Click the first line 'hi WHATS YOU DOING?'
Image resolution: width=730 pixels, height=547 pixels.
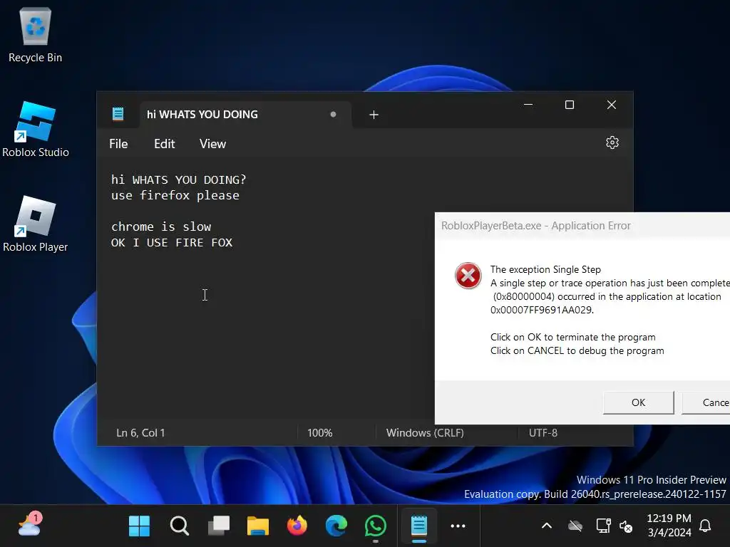178,179
